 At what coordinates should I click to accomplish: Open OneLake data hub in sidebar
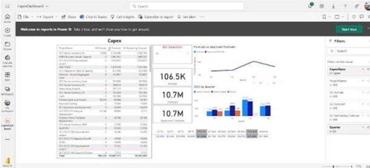pyautogui.click(x=7, y=59)
